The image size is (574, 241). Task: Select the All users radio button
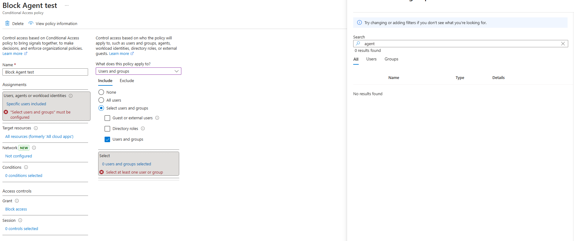(101, 100)
